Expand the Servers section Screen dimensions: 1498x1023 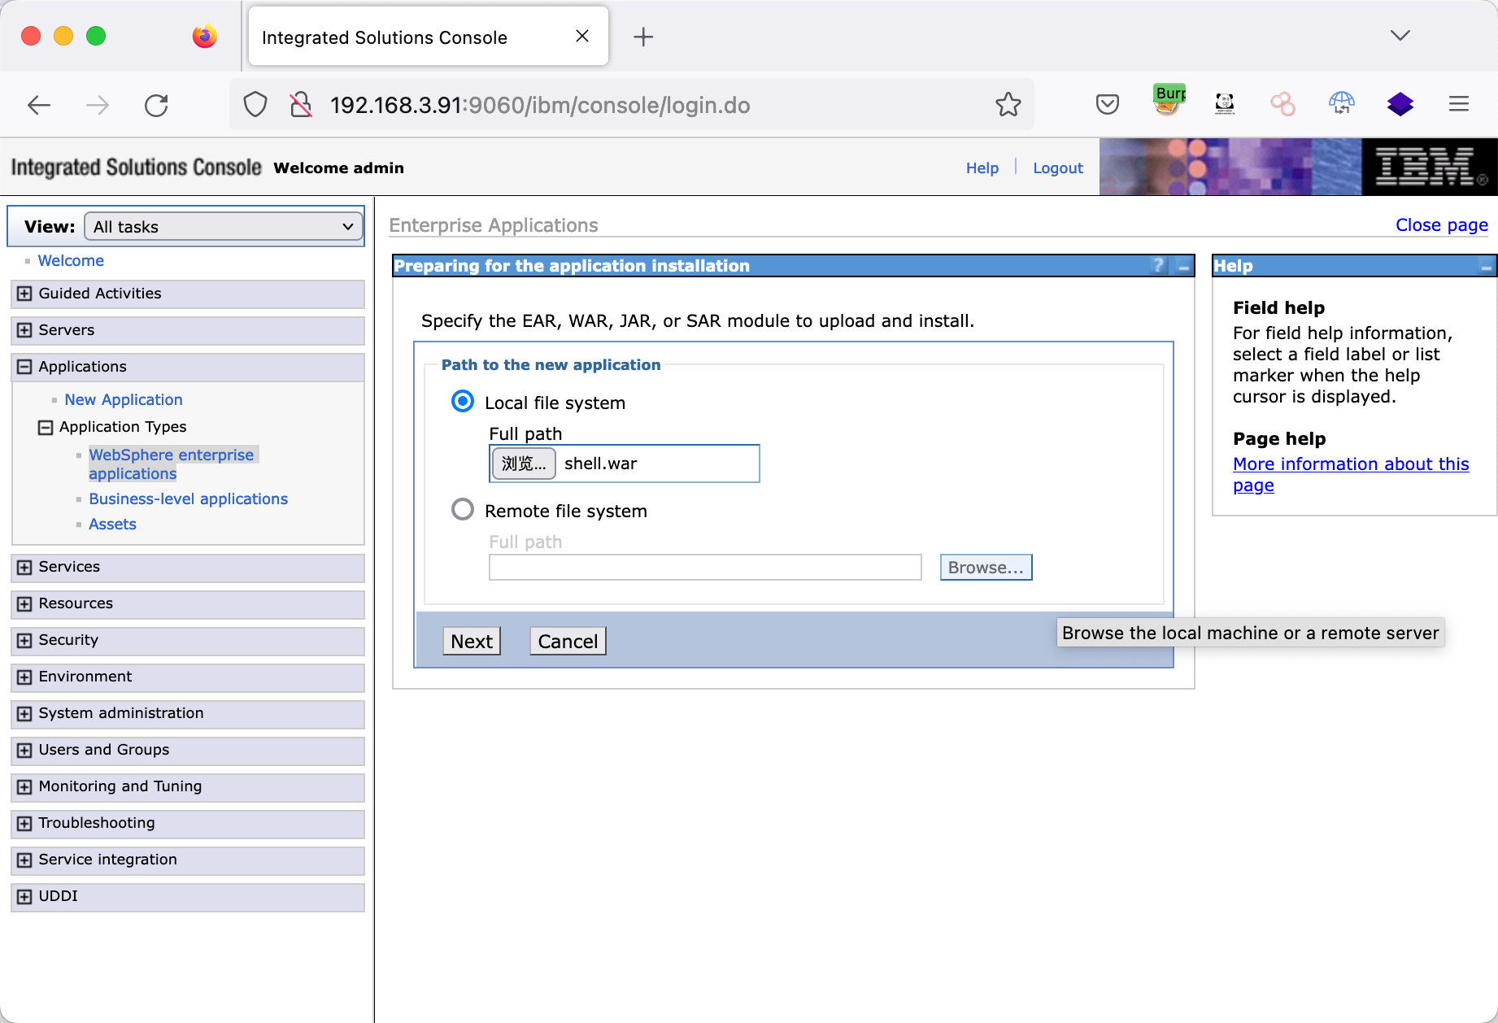click(x=24, y=330)
